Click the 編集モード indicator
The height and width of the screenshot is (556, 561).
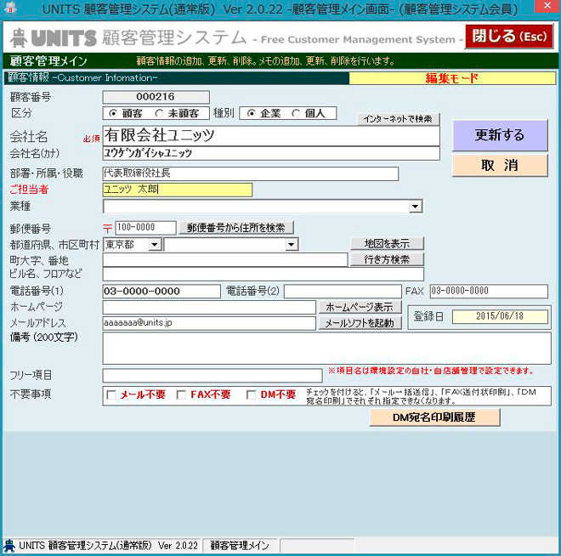(x=452, y=78)
